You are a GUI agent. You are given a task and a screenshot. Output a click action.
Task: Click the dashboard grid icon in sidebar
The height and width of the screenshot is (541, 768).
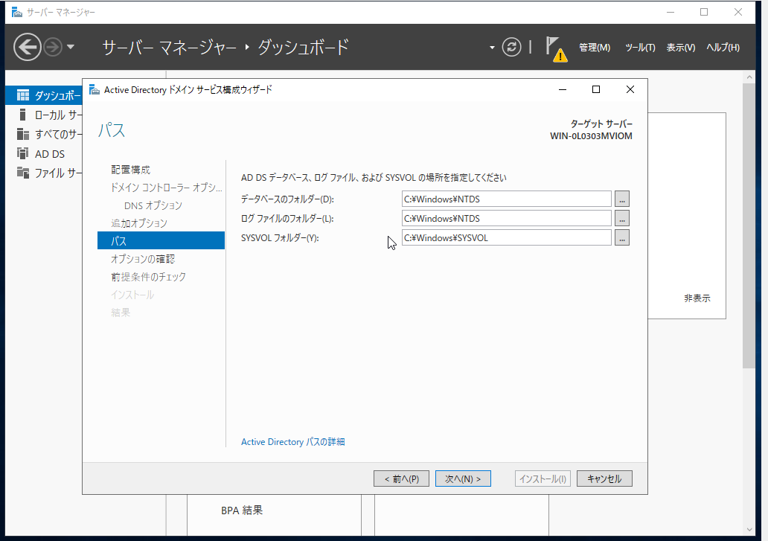[22, 95]
